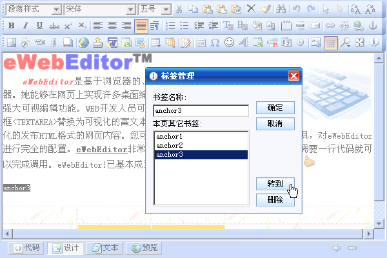The width and height of the screenshot is (387, 258).
Task: Click the numbered list icon
Action: 170,26
